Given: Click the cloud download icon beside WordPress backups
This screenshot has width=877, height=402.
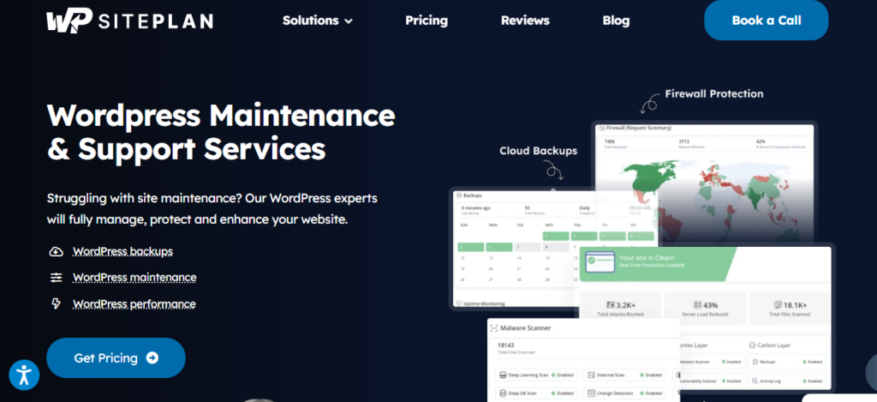Looking at the screenshot, I should click(x=56, y=251).
